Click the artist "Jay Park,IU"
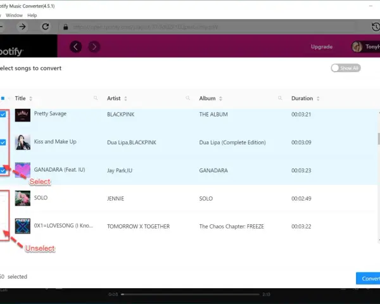 120,170
